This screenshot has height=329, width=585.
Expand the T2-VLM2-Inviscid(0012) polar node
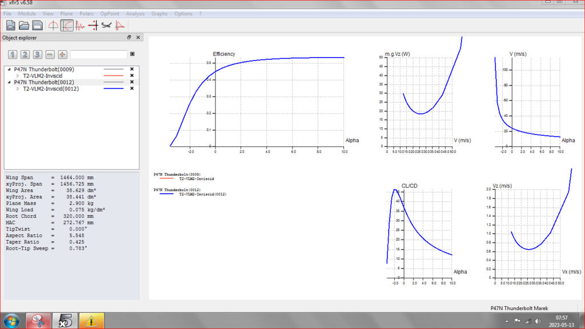coord(18,89)
